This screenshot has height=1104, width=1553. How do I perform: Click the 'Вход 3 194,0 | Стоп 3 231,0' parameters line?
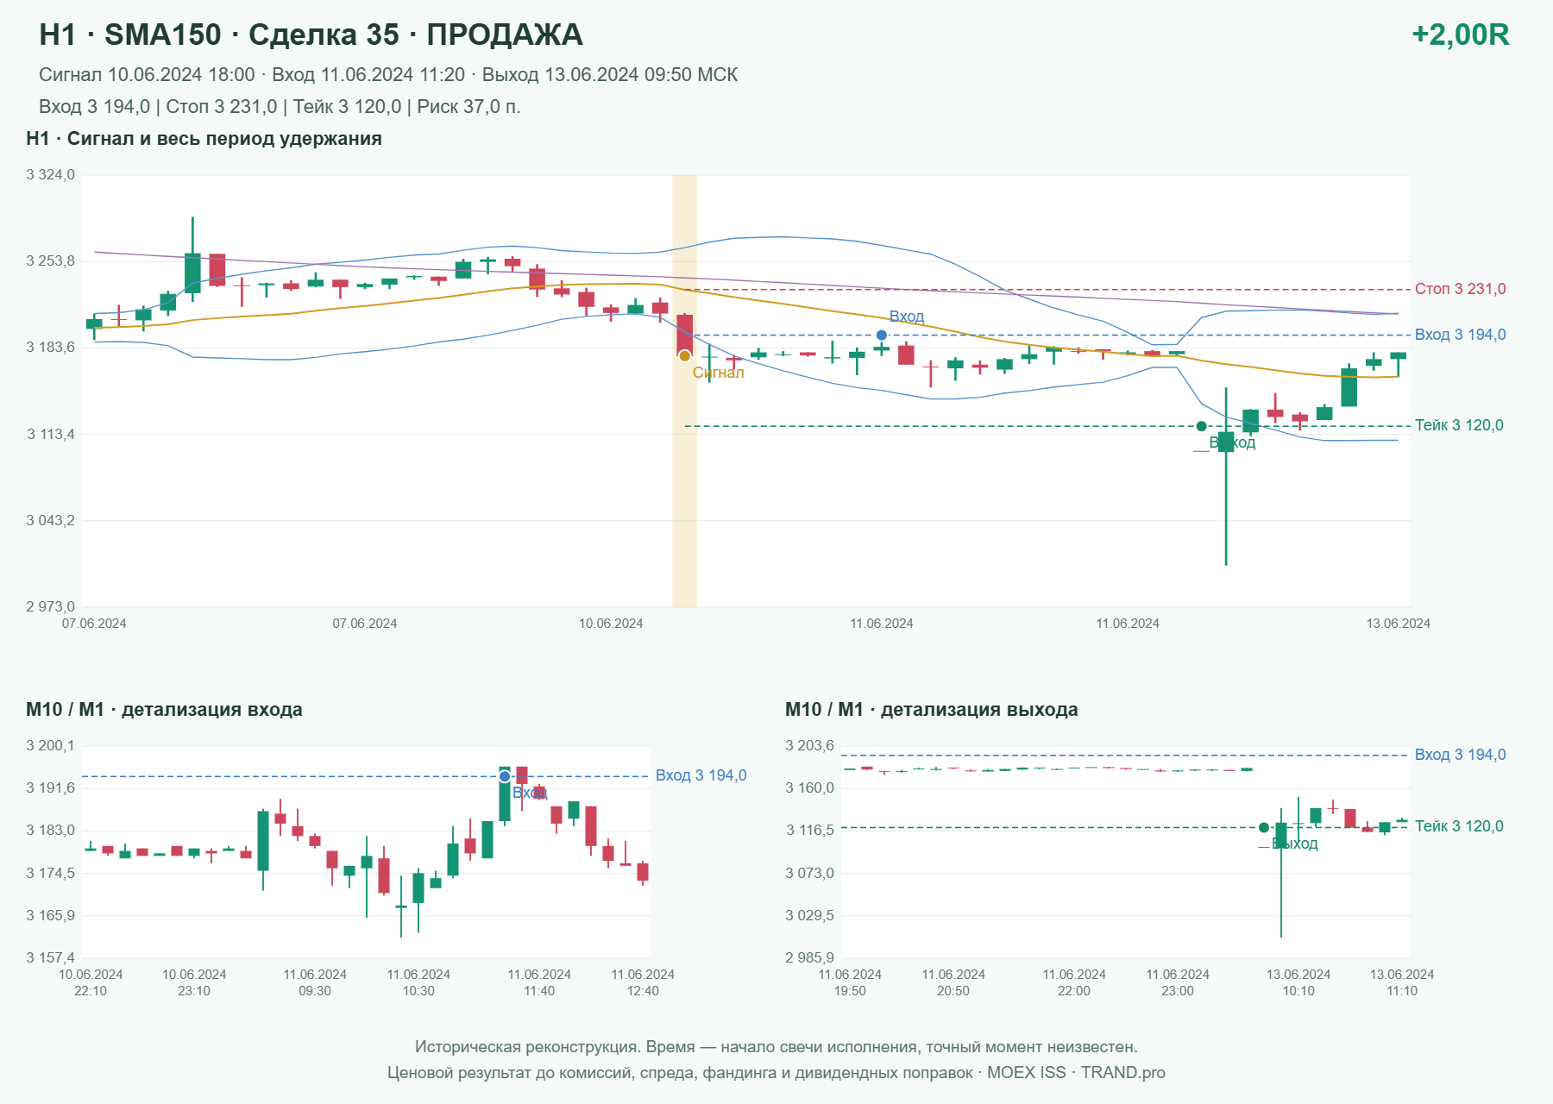coord(280,107)
